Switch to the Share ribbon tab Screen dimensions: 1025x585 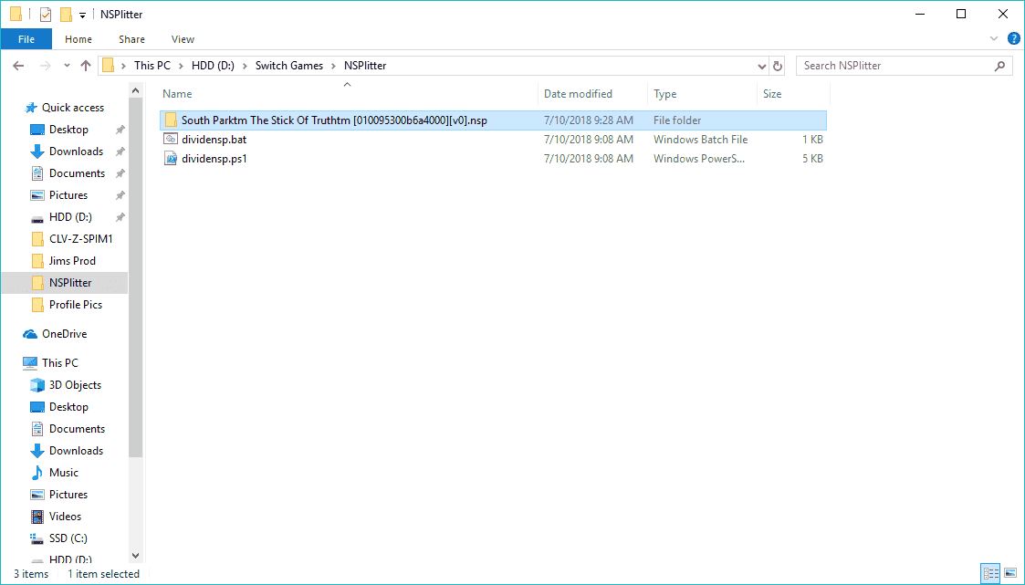[131, 39]
